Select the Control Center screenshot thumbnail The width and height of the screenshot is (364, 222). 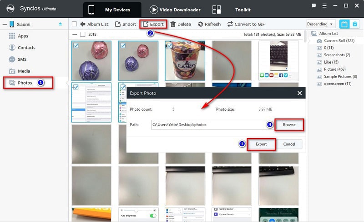point(232,215)
